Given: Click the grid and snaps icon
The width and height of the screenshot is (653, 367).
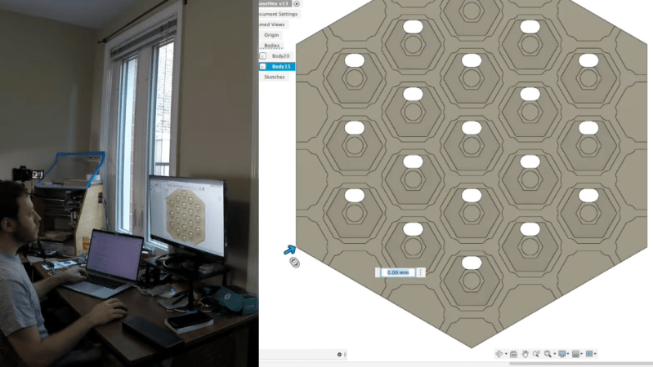Looking at the screenshot, I should click(576, 354).
